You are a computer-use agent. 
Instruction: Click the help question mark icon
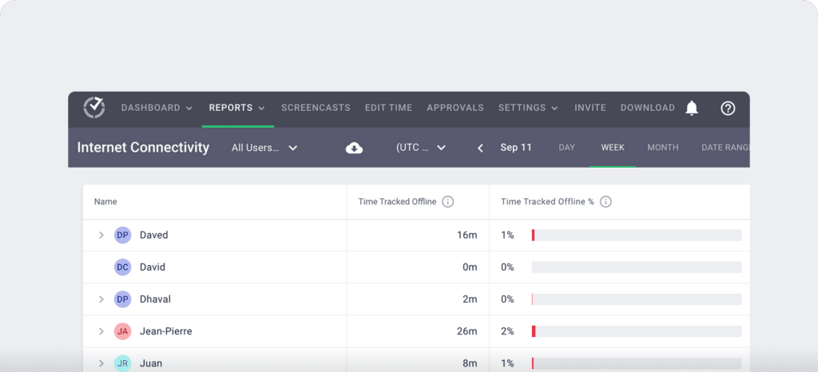click(728, 109)
